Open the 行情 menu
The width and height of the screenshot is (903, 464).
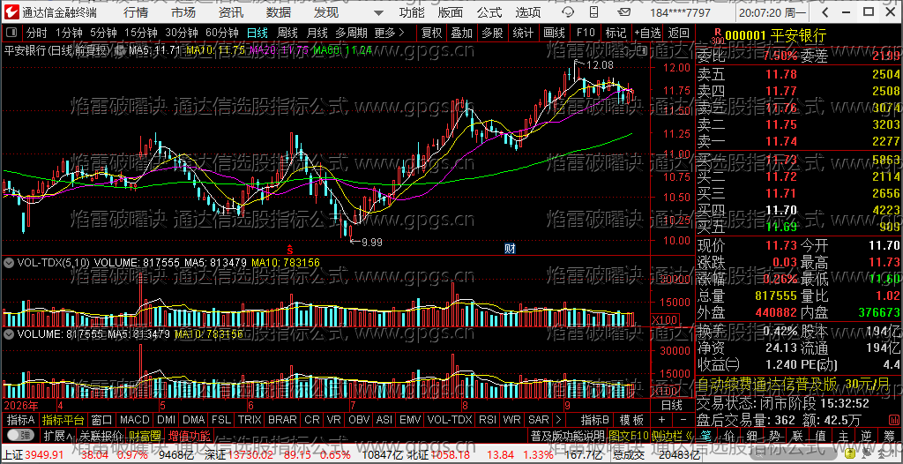[x=135, y=12]
